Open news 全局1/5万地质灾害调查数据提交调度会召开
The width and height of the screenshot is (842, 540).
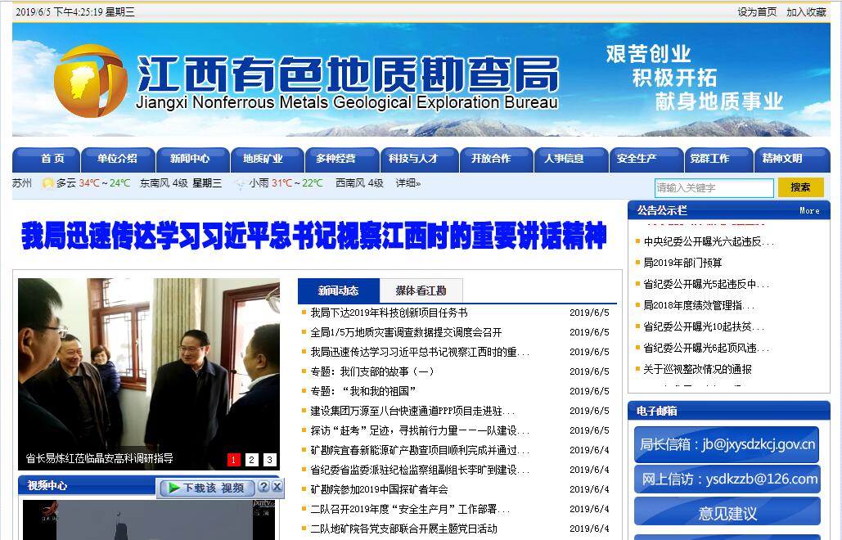click(406, 332)
